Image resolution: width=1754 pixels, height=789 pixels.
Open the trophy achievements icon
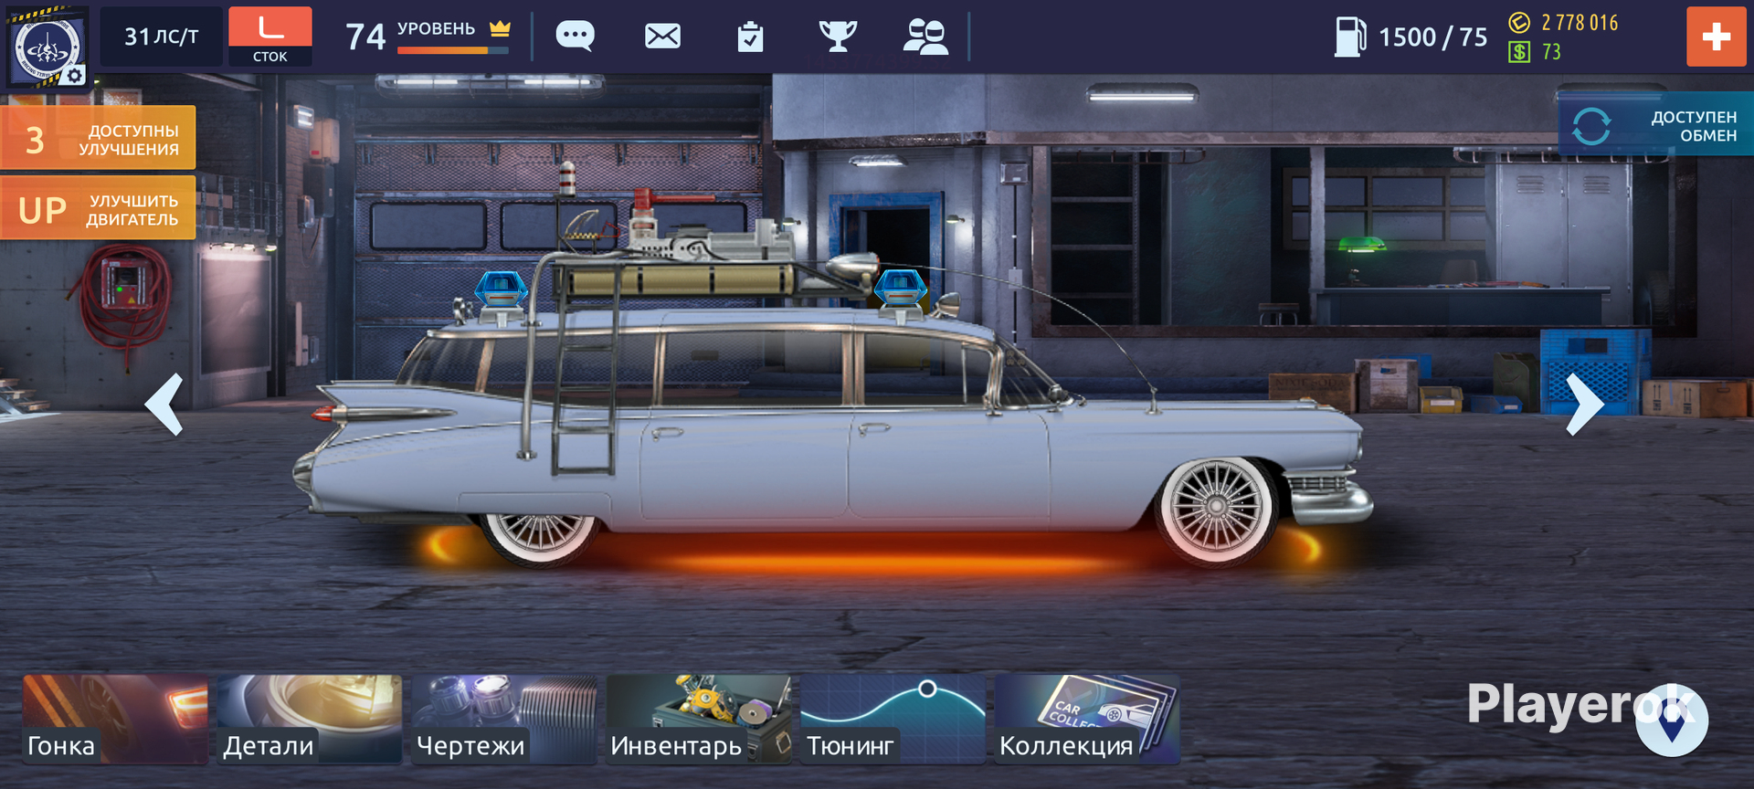(838, 37)
